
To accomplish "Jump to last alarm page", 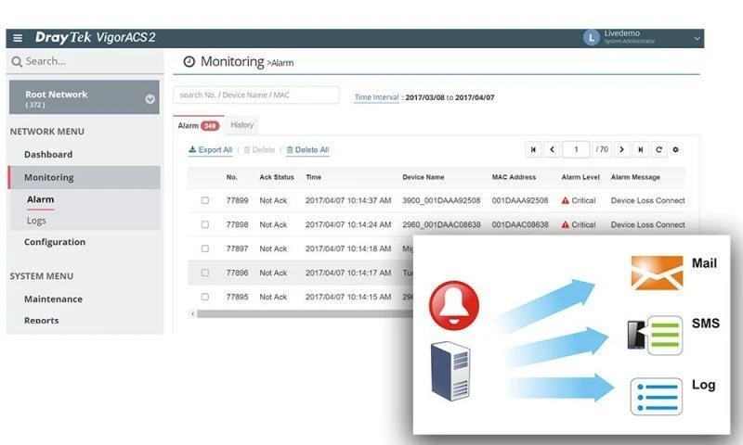I will (640, 149).
